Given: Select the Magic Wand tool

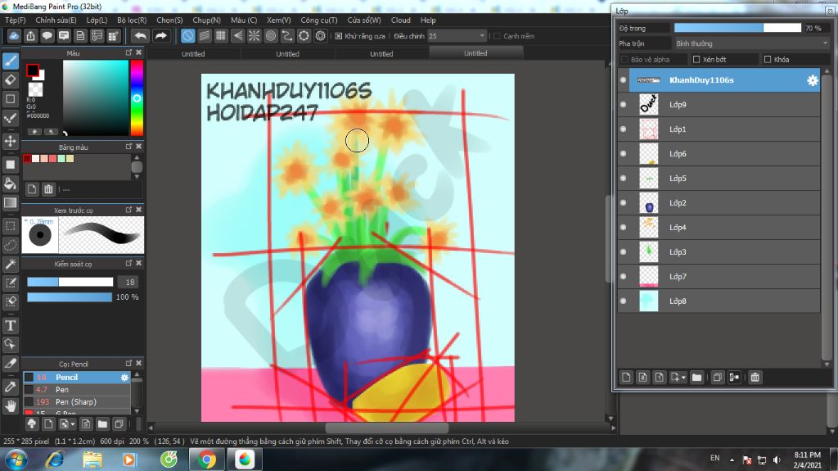Looking at the screenshot, I should point(10,264).
